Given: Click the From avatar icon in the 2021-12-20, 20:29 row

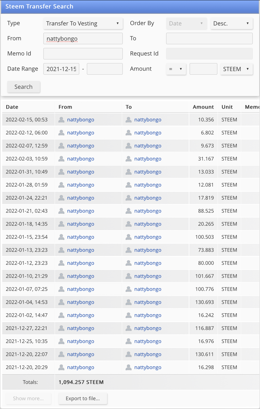Looking at the screenshot, I should point(62,367).
